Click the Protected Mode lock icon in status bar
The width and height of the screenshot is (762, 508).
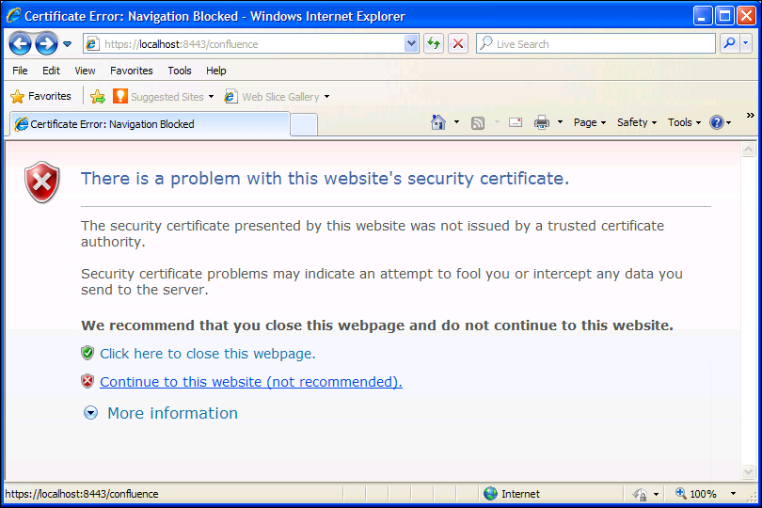[x=640, y=494]
